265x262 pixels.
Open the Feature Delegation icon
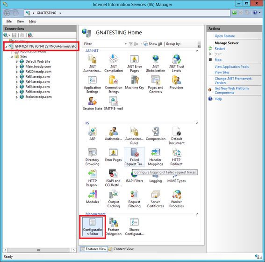pyautogui.click(x=114, y=226)
